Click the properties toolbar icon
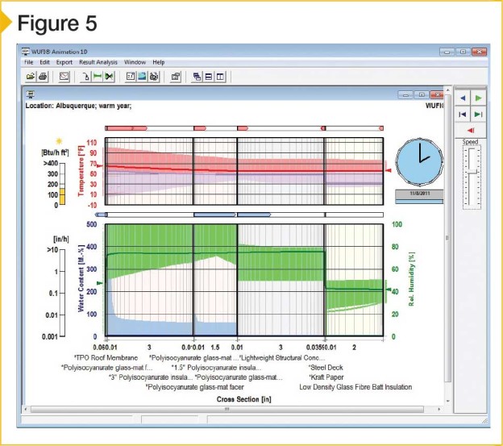This screenshot has width=503, height=446. [176, 77]
